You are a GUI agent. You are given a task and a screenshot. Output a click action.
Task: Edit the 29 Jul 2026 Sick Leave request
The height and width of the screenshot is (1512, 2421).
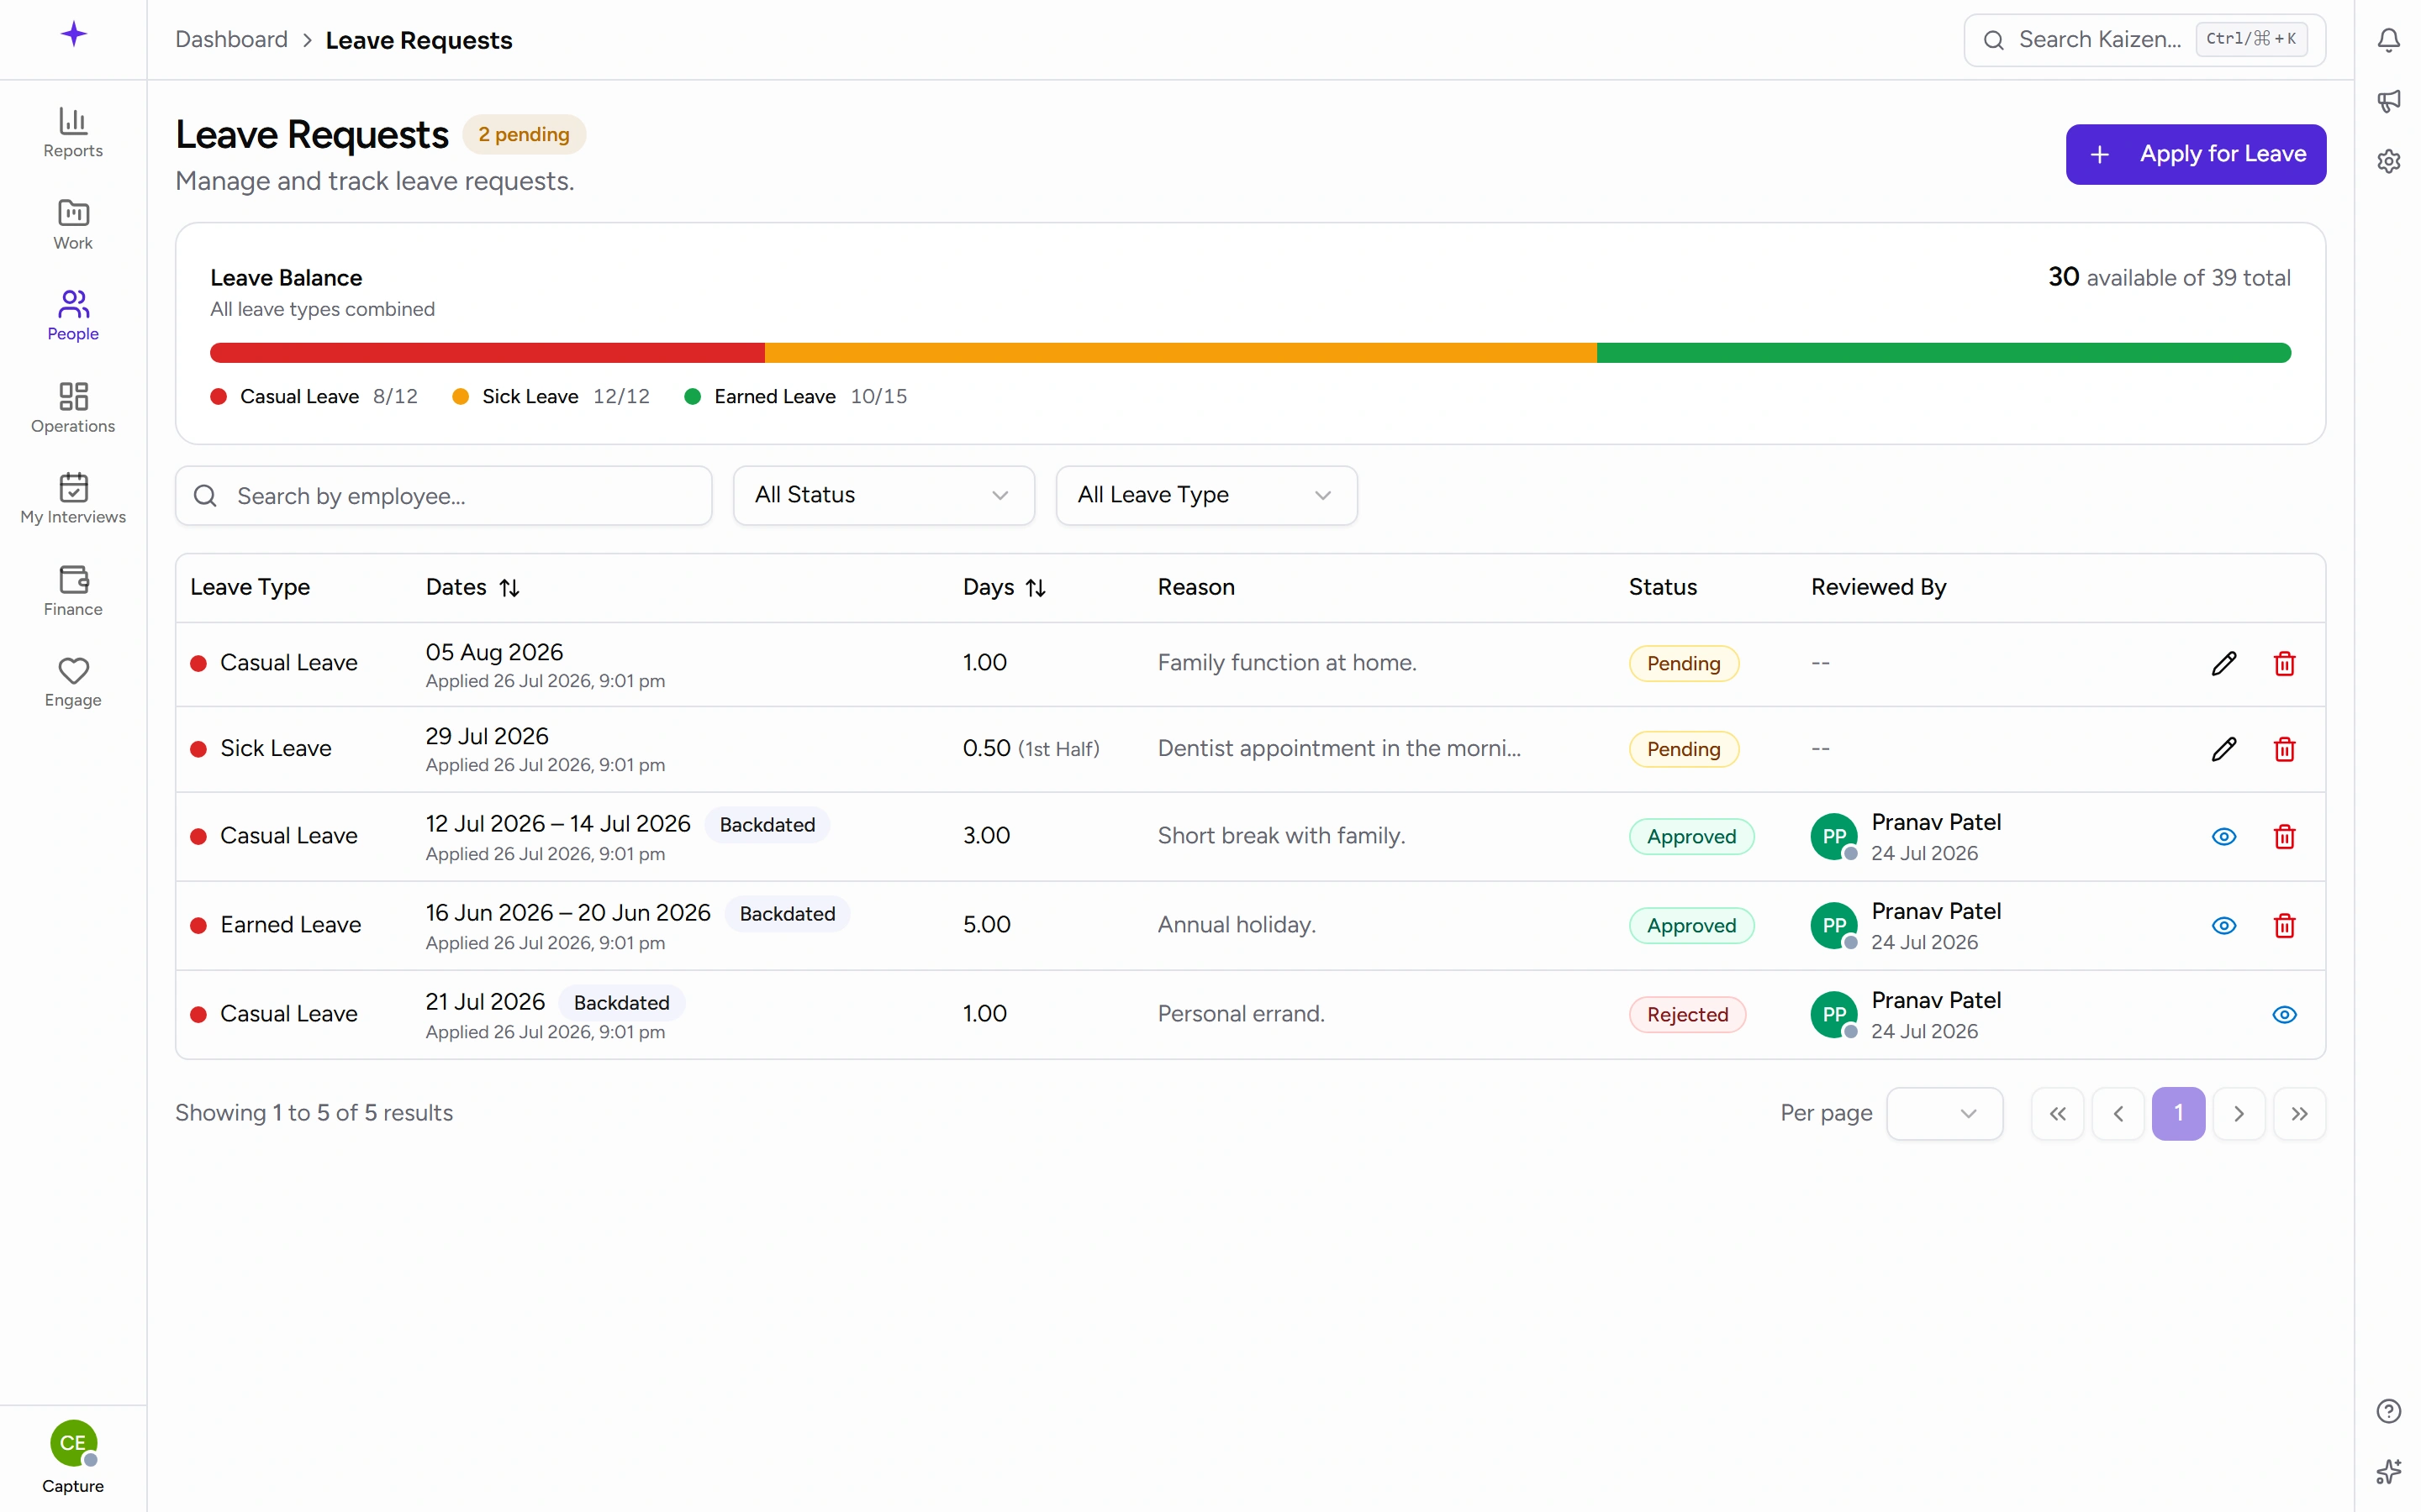(2223, 749)
